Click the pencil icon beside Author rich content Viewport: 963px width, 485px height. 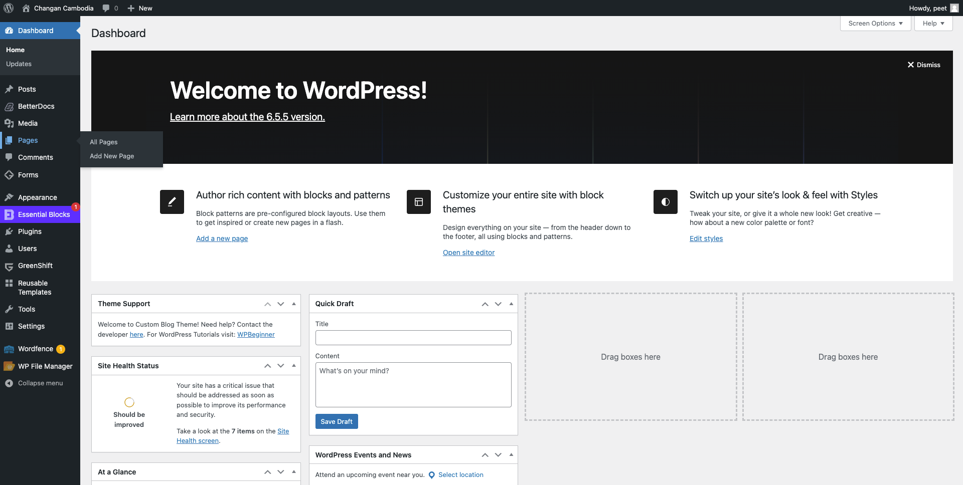pyautogui.click(x=172, y=202)
